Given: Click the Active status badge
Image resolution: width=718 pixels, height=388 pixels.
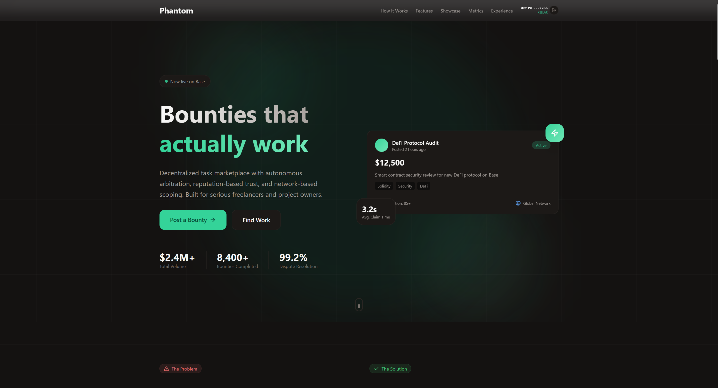Looking at the screenshot, I should [x=541, y=145].
